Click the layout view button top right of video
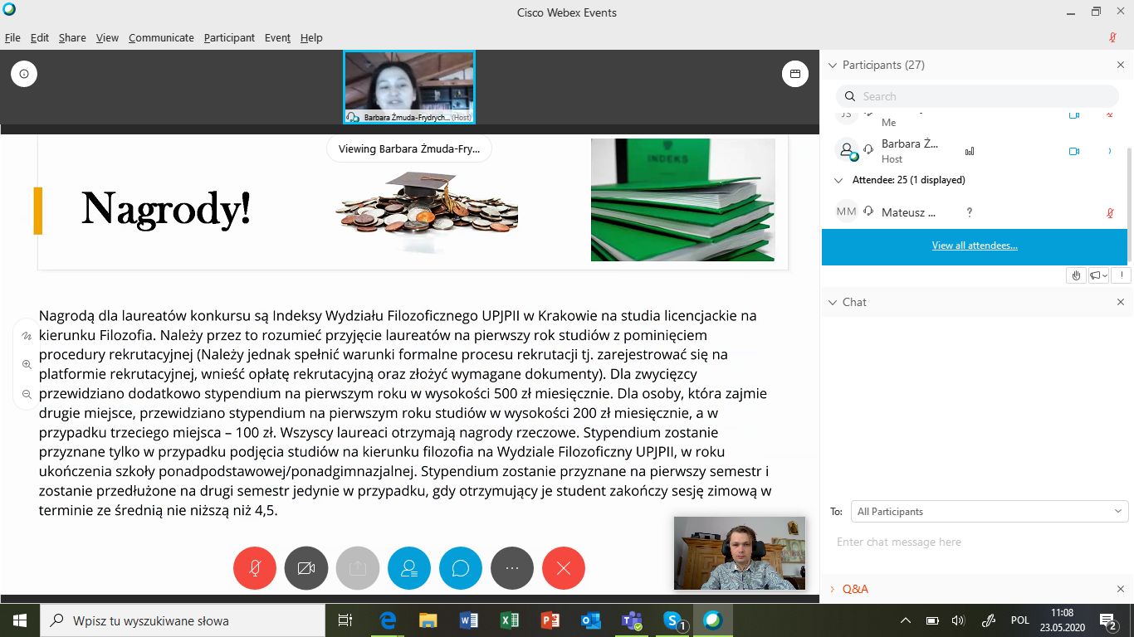The height and width of the screenshot is (637, 1134). click(794, 74)
